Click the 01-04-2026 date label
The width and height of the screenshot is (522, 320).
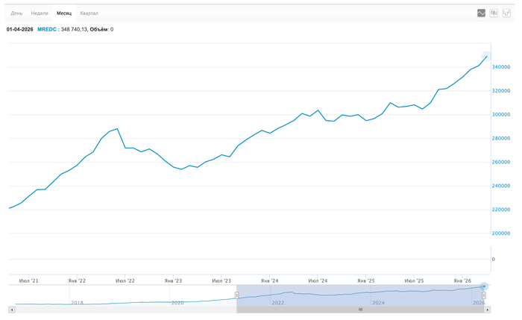click(19, 29)
